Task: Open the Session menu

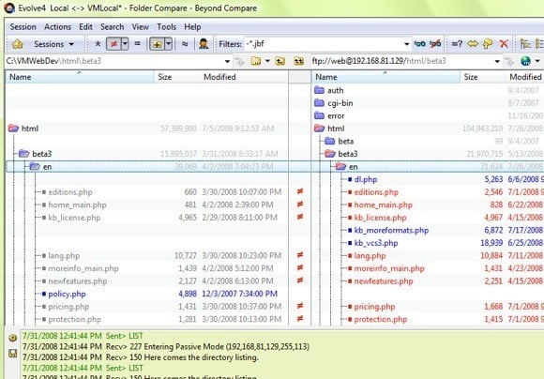Action: coord(23,26)
